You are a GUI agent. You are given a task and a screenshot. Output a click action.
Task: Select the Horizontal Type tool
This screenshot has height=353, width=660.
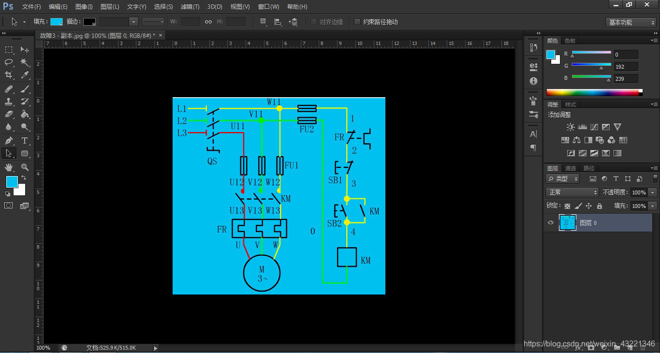tap(25, 141)
